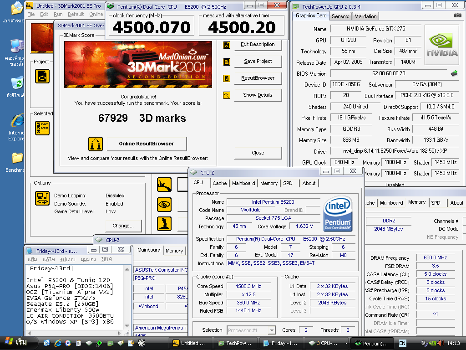This screenshot has width=466, height=350.
Task: Click the Untitled 3DMark taskbar button
Action: (x=190, y=343)
